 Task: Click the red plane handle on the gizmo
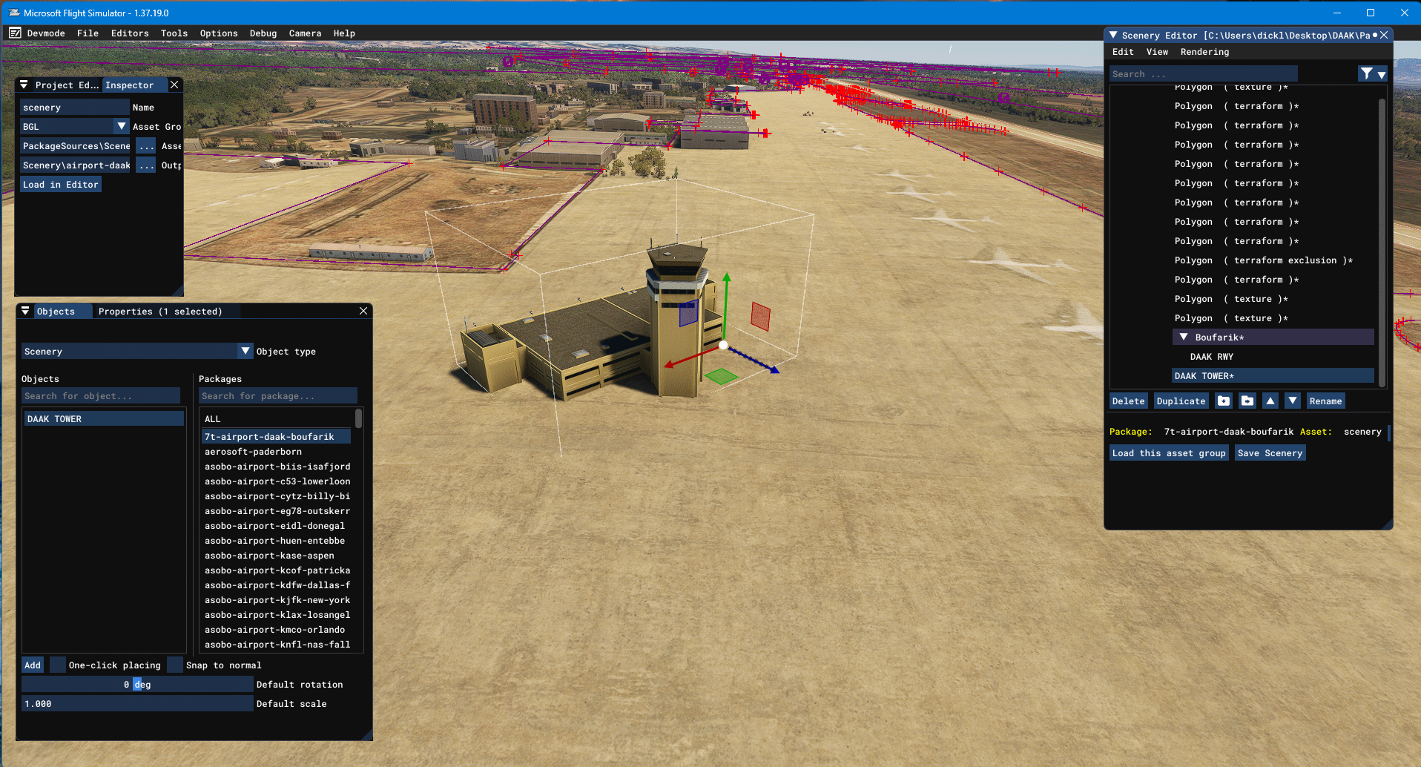click(x=760, y=316)
